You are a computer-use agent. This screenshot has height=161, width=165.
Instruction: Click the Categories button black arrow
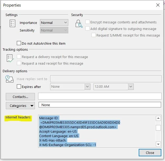(x=32, y=106)
